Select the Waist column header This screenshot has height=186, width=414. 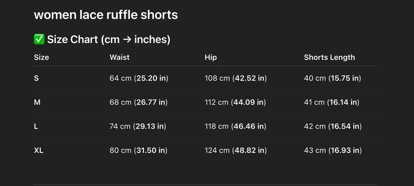[x=119, y=57]
